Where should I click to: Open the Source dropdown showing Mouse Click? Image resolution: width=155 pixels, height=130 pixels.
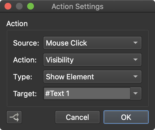(92, 43)
